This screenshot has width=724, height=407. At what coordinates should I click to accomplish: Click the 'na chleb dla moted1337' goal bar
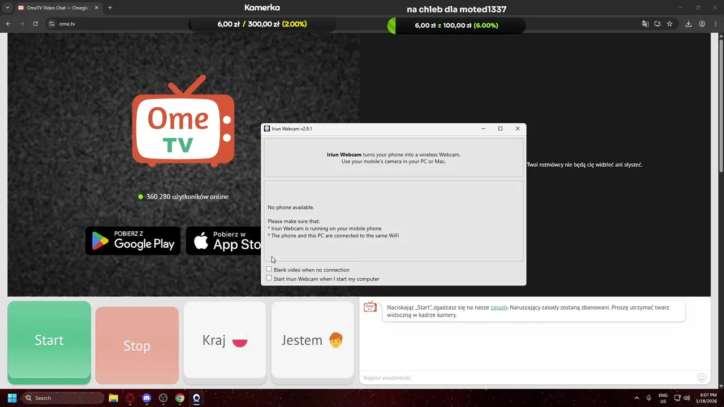click(456, 25)
